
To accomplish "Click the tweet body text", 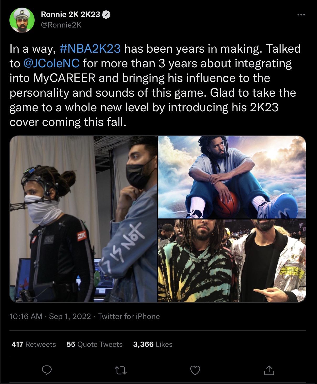I will pyautogui.click(x=155, y=85).
